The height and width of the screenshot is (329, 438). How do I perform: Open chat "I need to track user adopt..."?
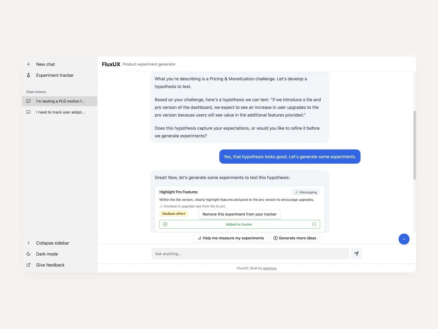[x=59, y=112]
